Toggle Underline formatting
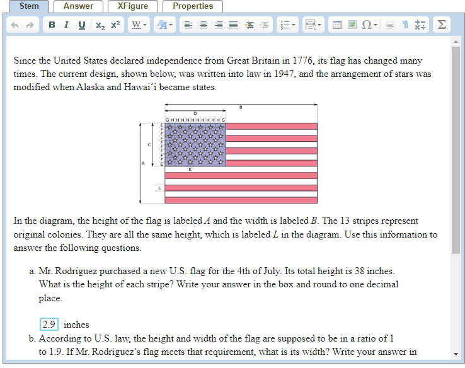Image resolution: width=465 pixels, height=368 pixels. coord(82,25)
